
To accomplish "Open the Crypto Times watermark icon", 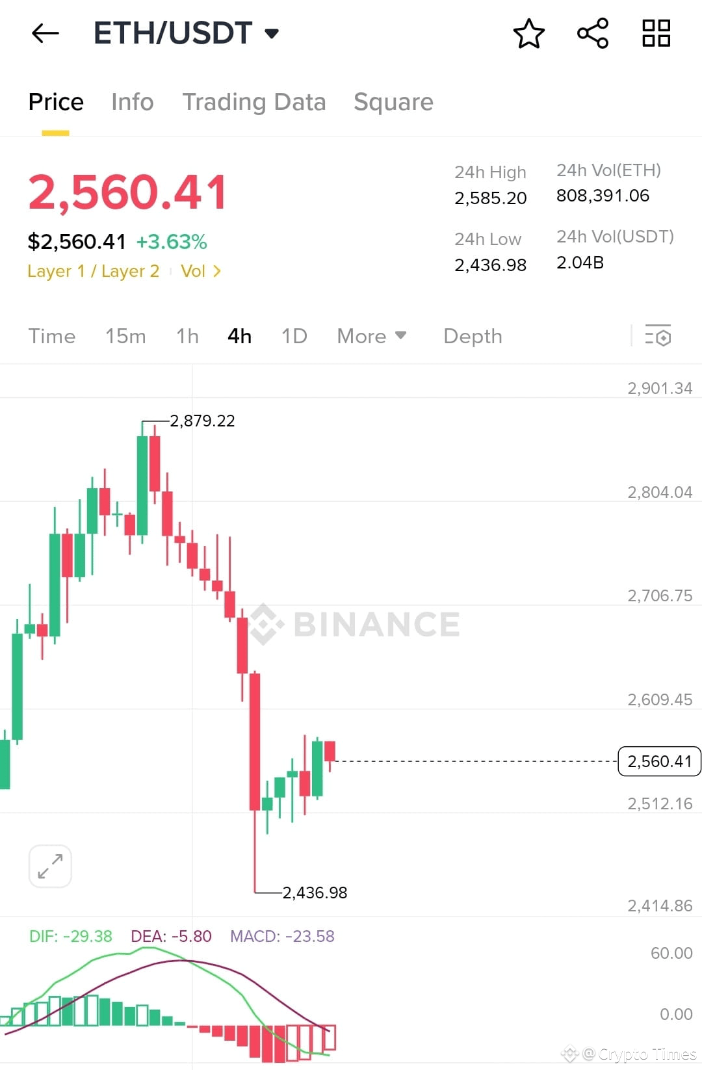I will 570,1054.
